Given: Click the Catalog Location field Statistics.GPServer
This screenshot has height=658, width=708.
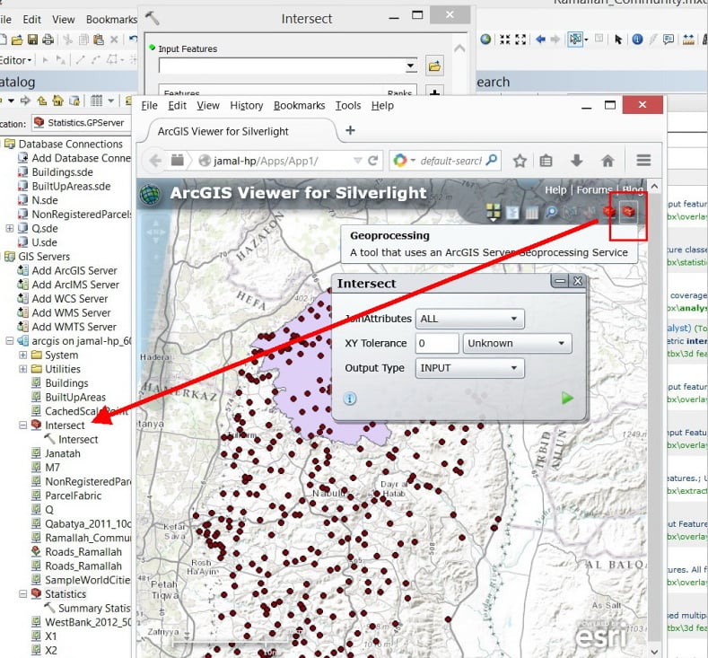Looking at the screenshot, I should coord(83,123).
